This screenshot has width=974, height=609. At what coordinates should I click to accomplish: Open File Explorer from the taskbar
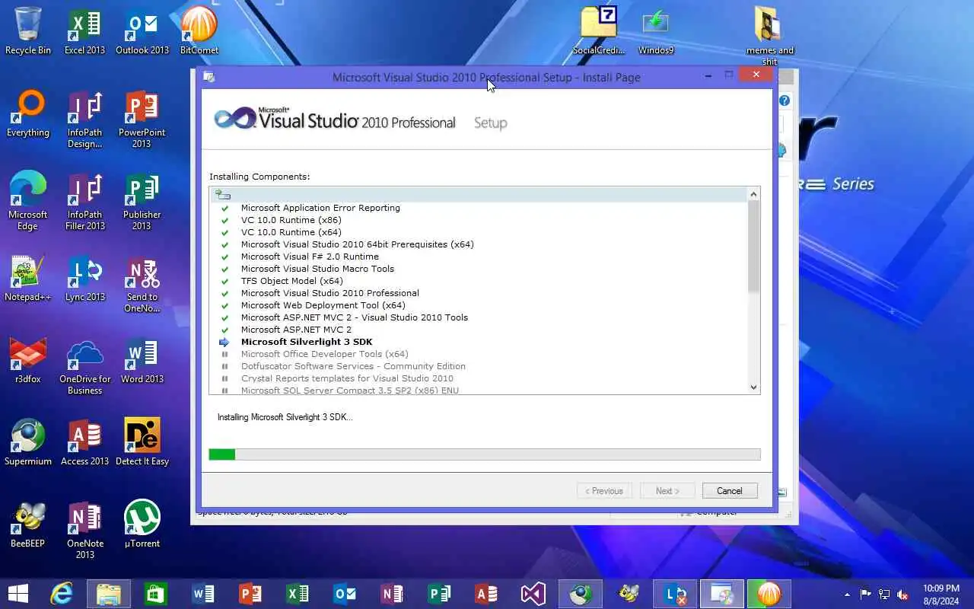109,594
